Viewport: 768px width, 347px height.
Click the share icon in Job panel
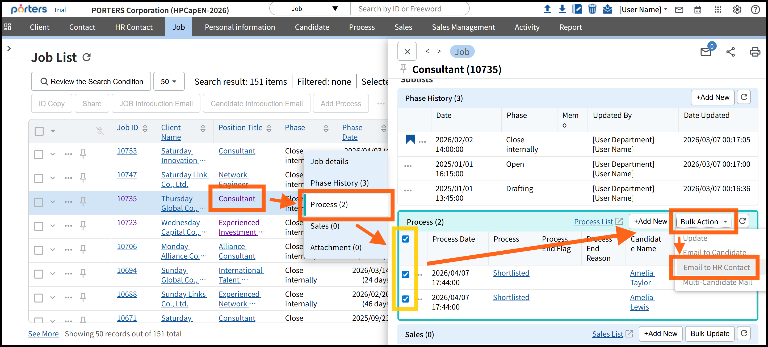pyautogui.click(x=730, y=52)
